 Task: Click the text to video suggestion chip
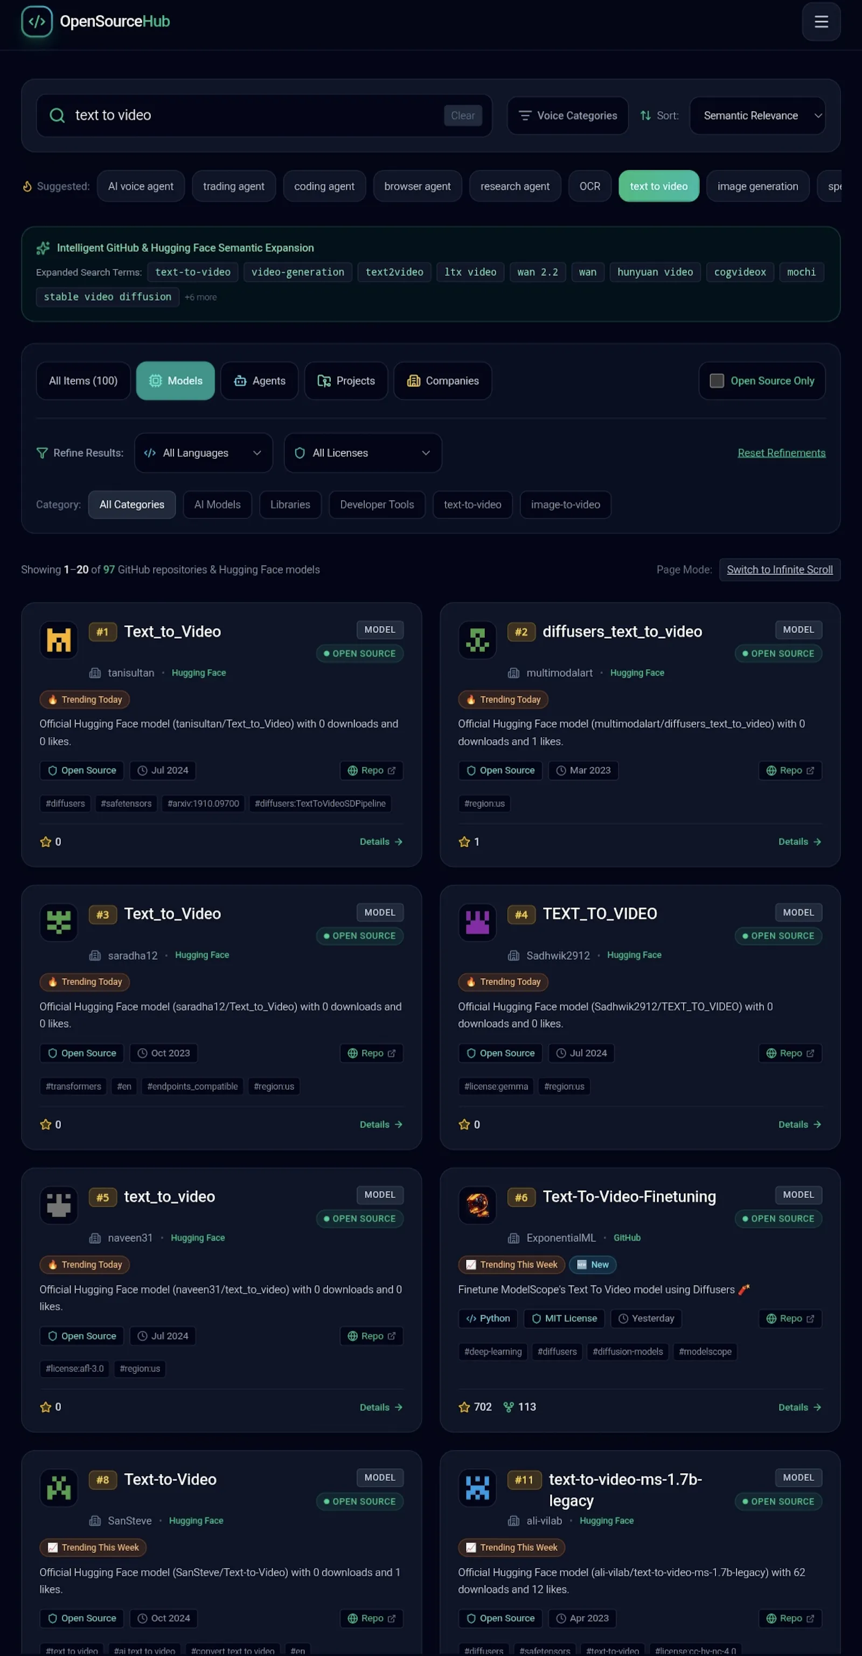point(659,186)
